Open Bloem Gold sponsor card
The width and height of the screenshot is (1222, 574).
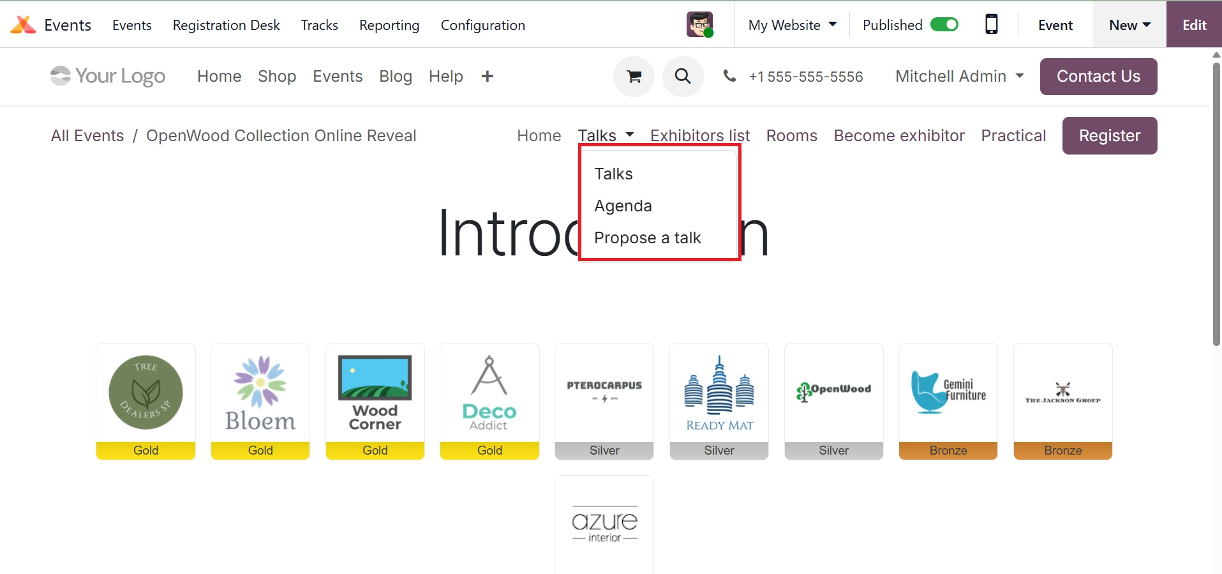pos(260,402)
